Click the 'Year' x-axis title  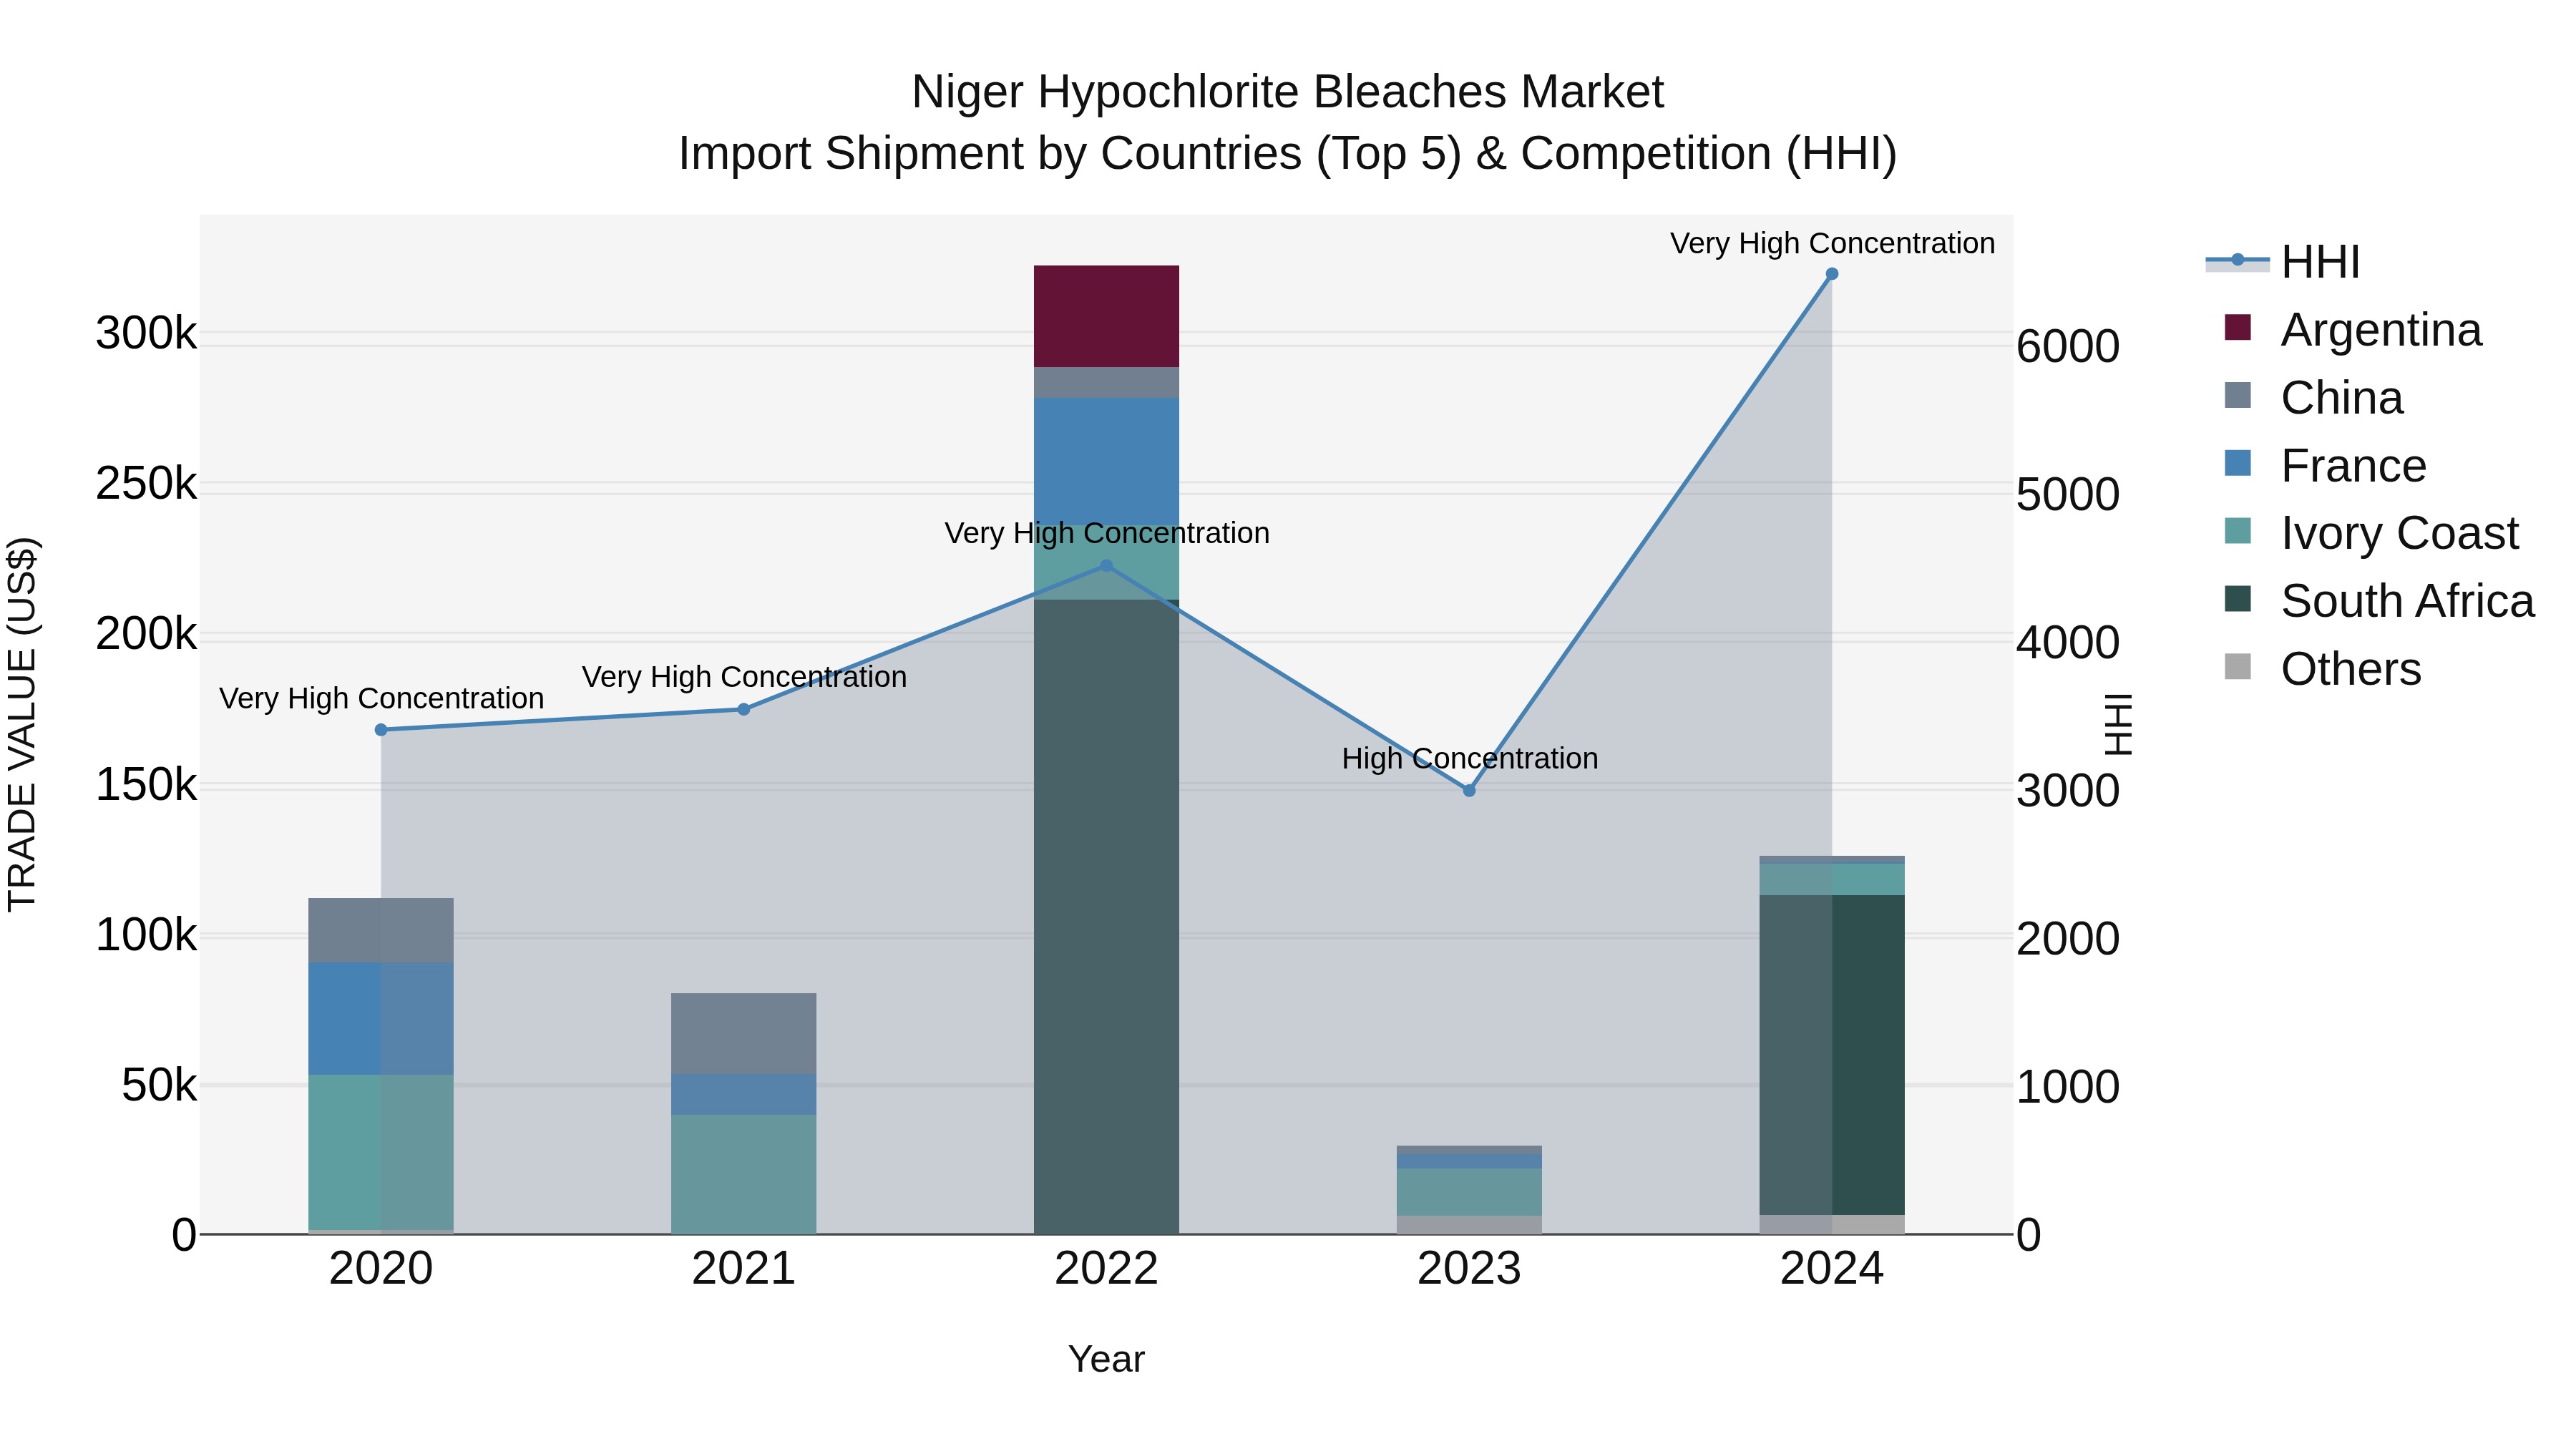click(x=1106, y=1360)
